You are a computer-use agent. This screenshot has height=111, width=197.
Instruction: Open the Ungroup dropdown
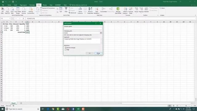[x=141, y=10]
